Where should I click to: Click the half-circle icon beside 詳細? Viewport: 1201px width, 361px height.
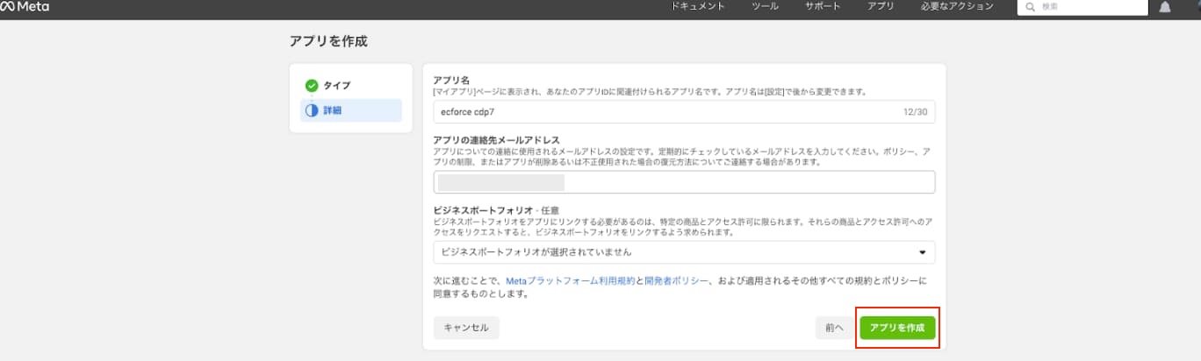pyautogui.click(x=311, y=110)
